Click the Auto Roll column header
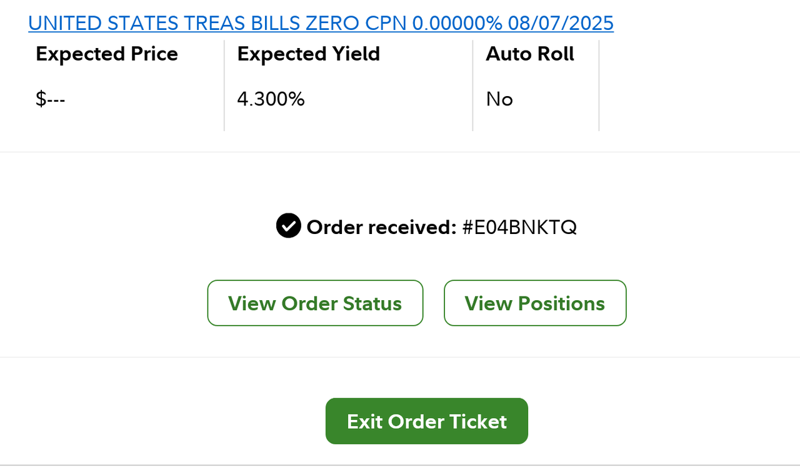The width and height of the screenshot is (800, 468). click(x=530, y=54)
